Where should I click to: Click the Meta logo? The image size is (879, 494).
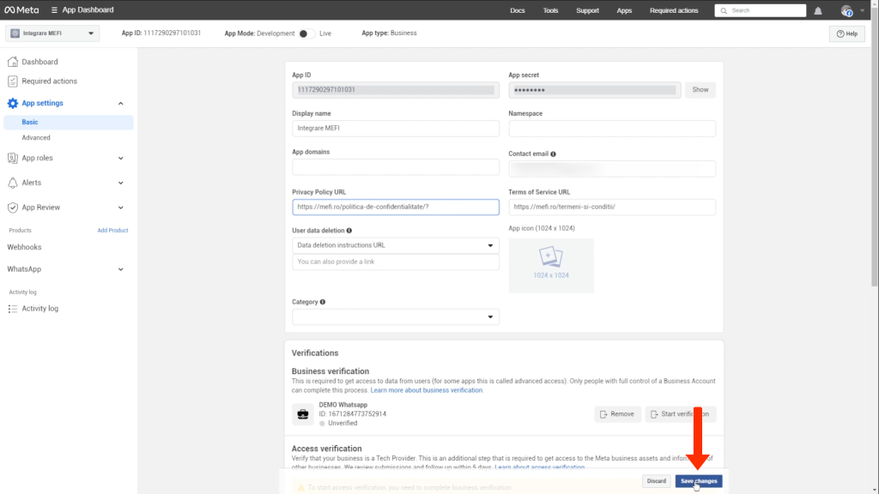pyautogui.click(x=21, y=10)
